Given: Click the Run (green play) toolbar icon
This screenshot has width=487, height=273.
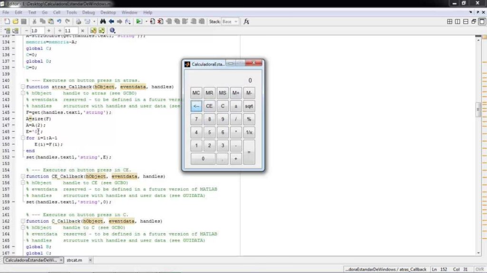Looking at the screenshot, I should (138, 21).
